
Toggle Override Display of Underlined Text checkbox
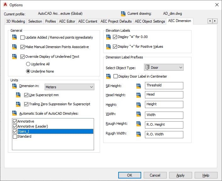22,57
